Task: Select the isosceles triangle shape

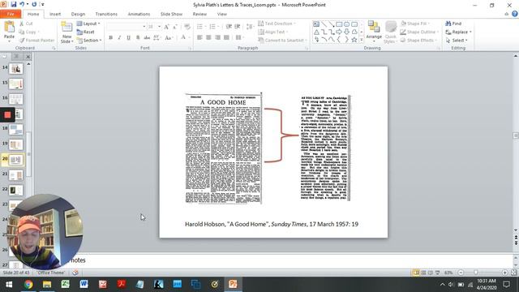Action: [316, 32]
